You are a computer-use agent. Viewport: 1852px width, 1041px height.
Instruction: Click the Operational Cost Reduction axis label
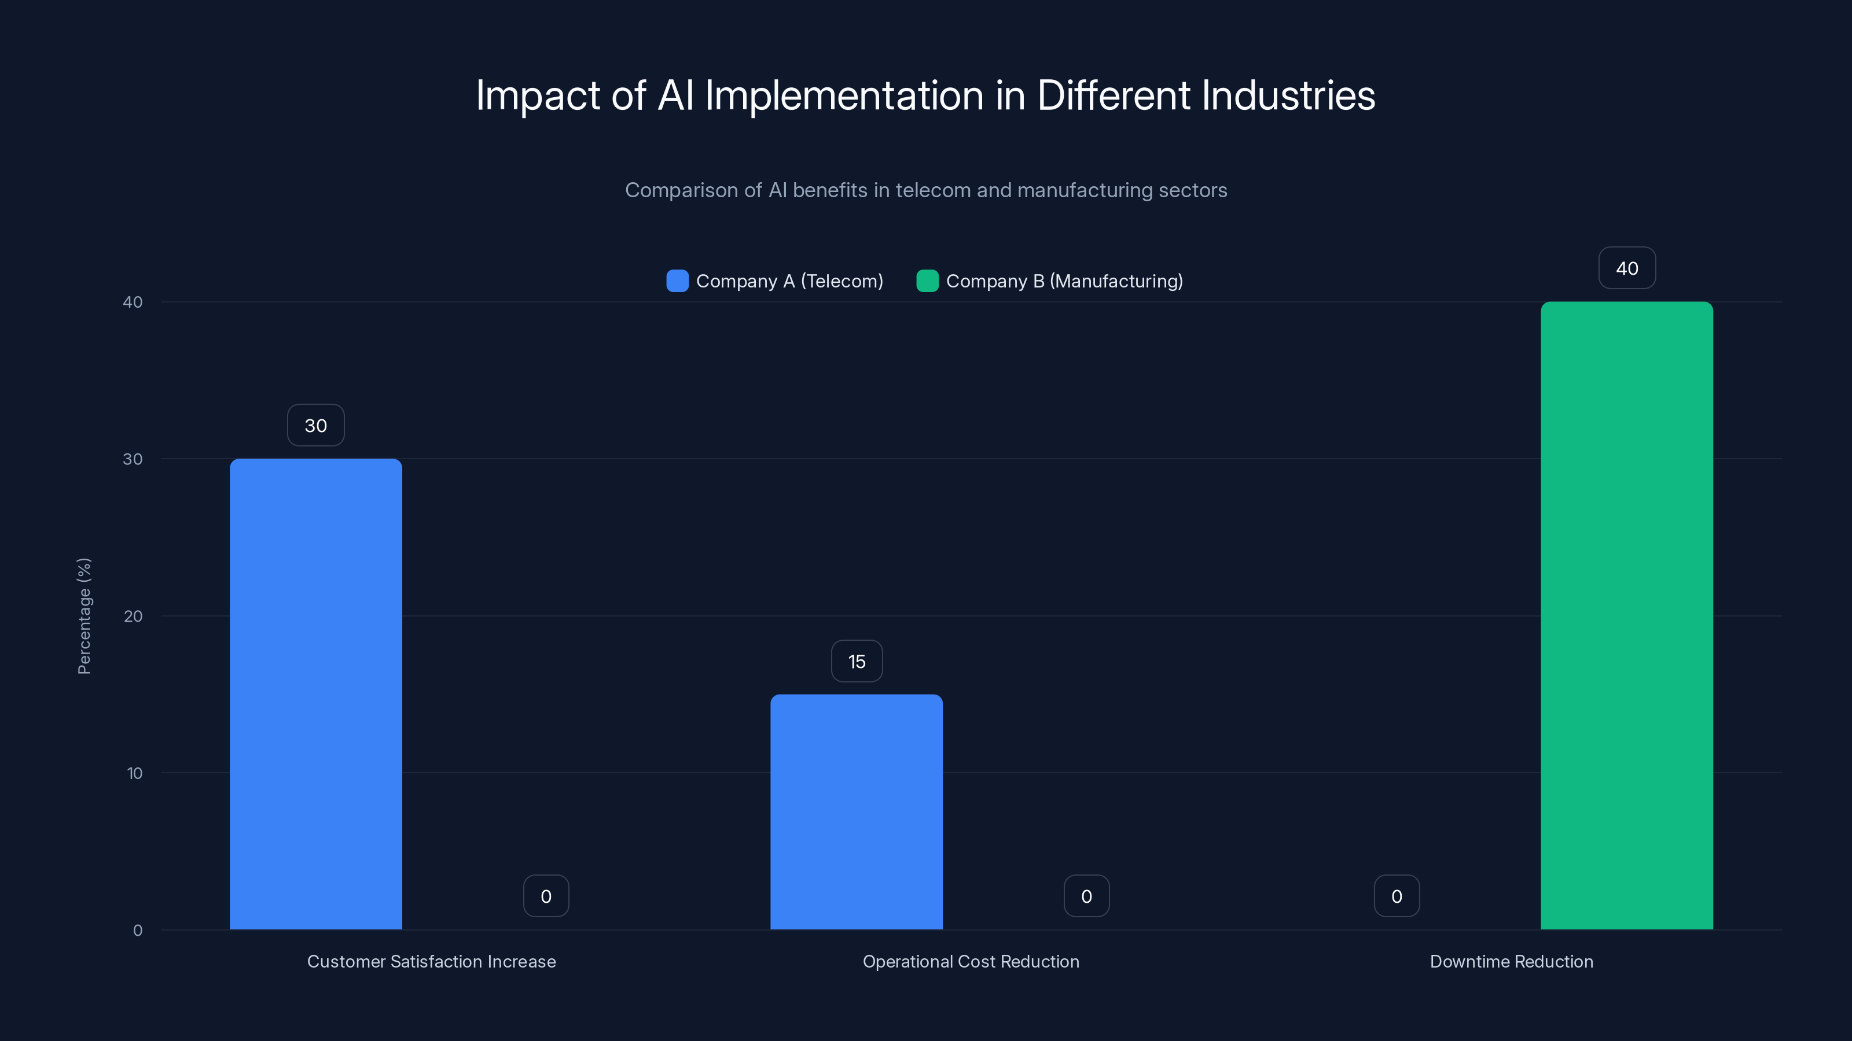971,961
